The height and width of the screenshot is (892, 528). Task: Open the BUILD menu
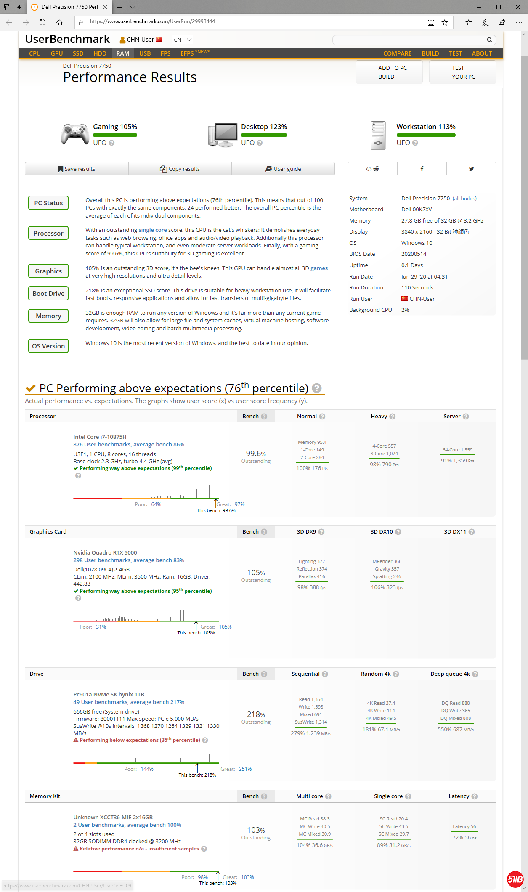tap(430, 53)
